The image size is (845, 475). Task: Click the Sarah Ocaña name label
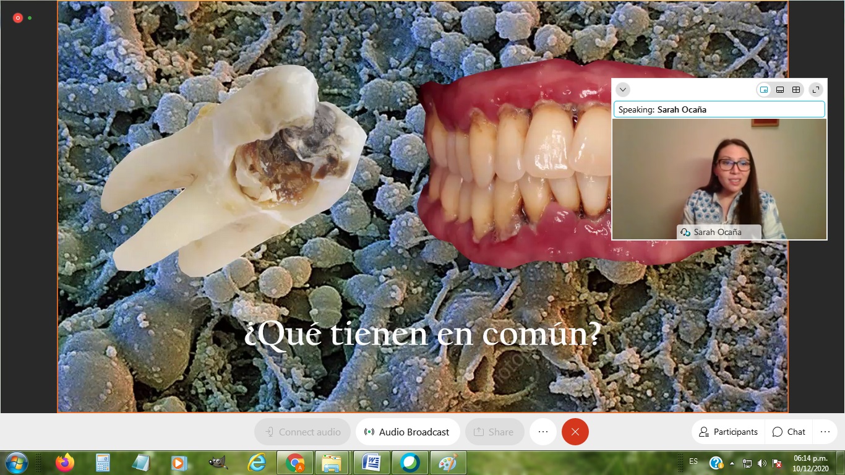(x=719, y=232)
